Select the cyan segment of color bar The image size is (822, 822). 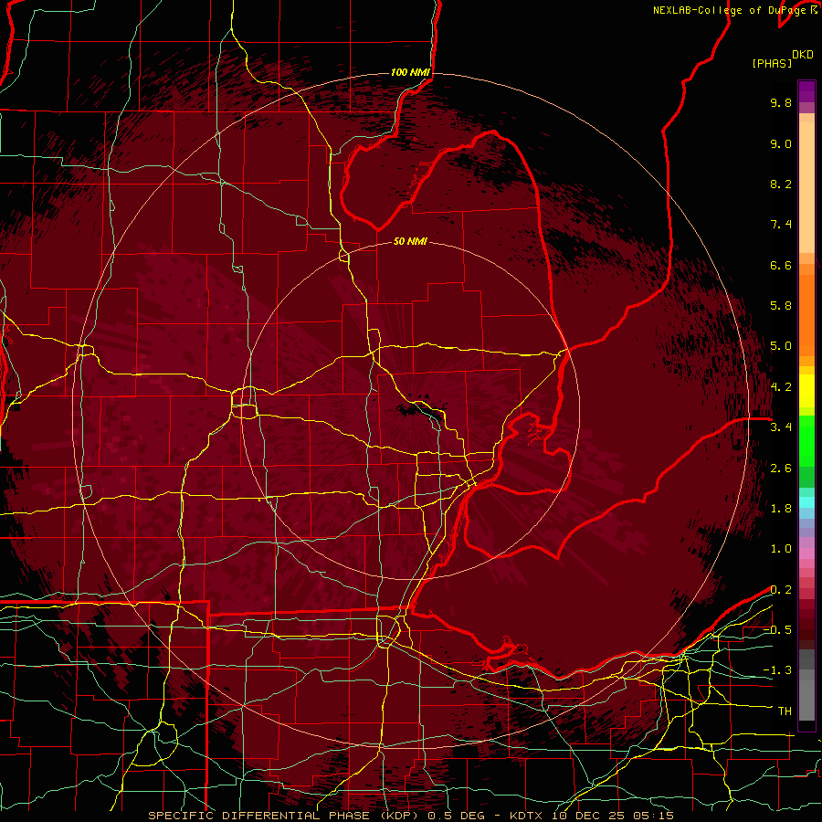pyautogui.click(x=806, y=501)
